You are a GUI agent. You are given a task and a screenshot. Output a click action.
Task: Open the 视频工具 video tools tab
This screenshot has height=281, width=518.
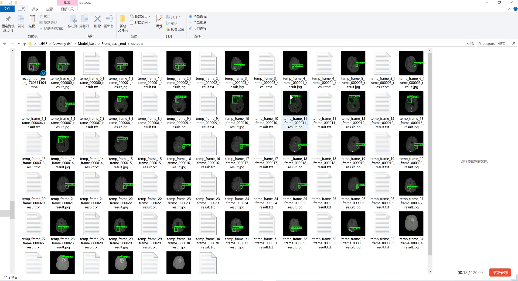pyautogui.click(x=67, y=9)
